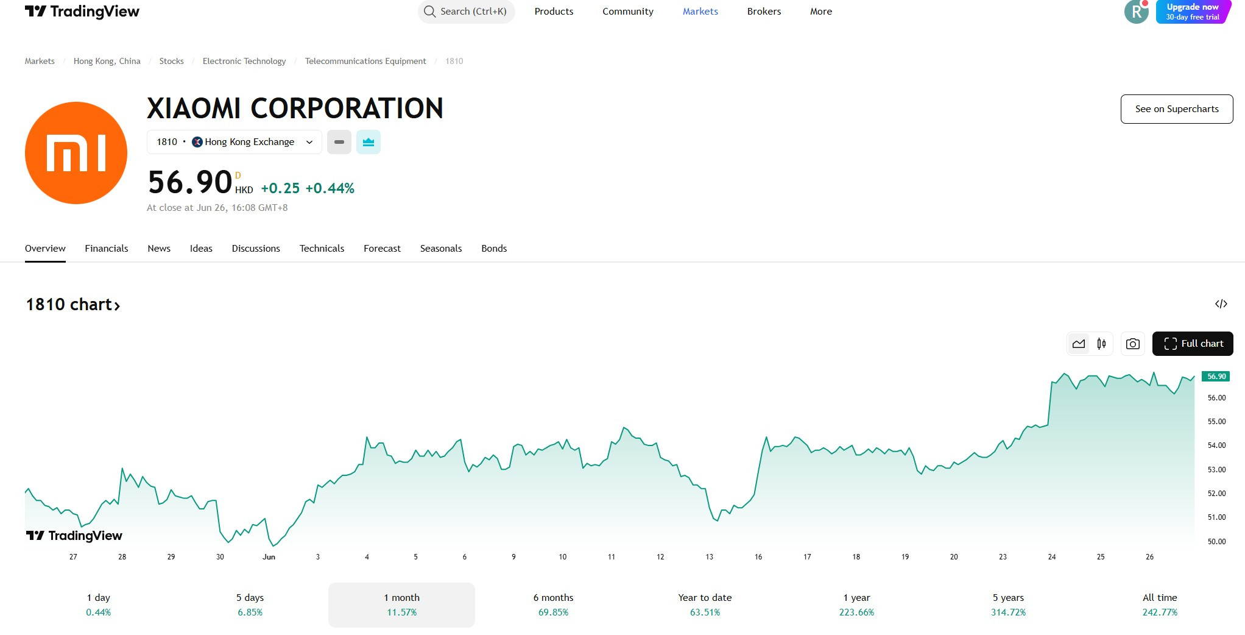Click the search input field
Viewport: 1245px width, 635px height.
[467, 12]
